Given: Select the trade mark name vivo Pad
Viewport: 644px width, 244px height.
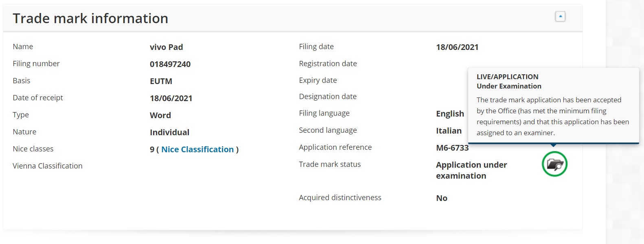Looking at the screenshot, I should point(166,47).
